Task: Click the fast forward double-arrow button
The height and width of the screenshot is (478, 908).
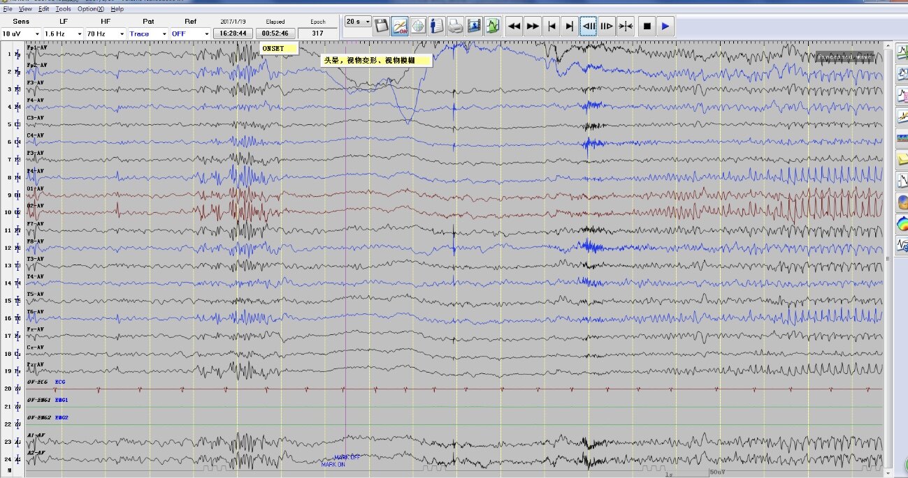Action: [533, 27]
